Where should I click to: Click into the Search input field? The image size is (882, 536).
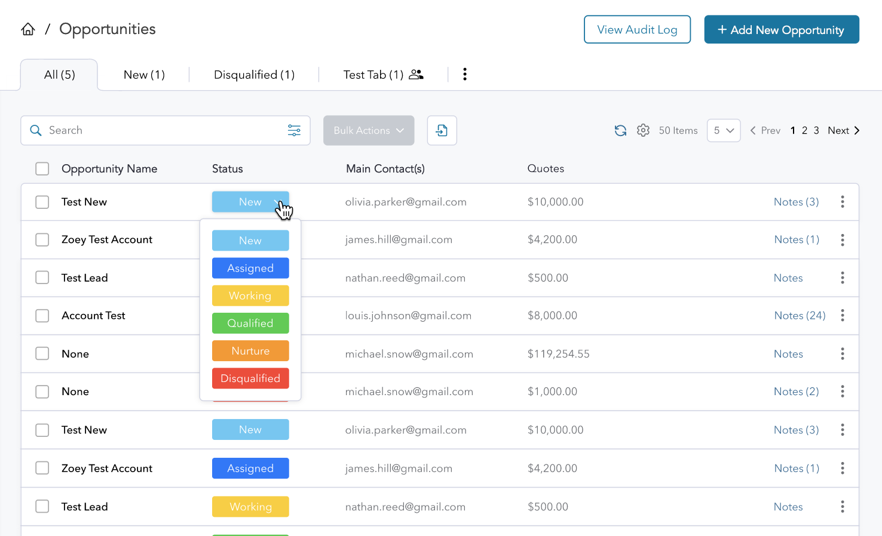click(x=166, y=130)
